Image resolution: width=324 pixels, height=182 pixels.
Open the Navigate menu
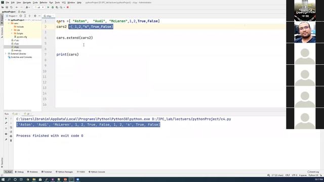coord(27,3)
